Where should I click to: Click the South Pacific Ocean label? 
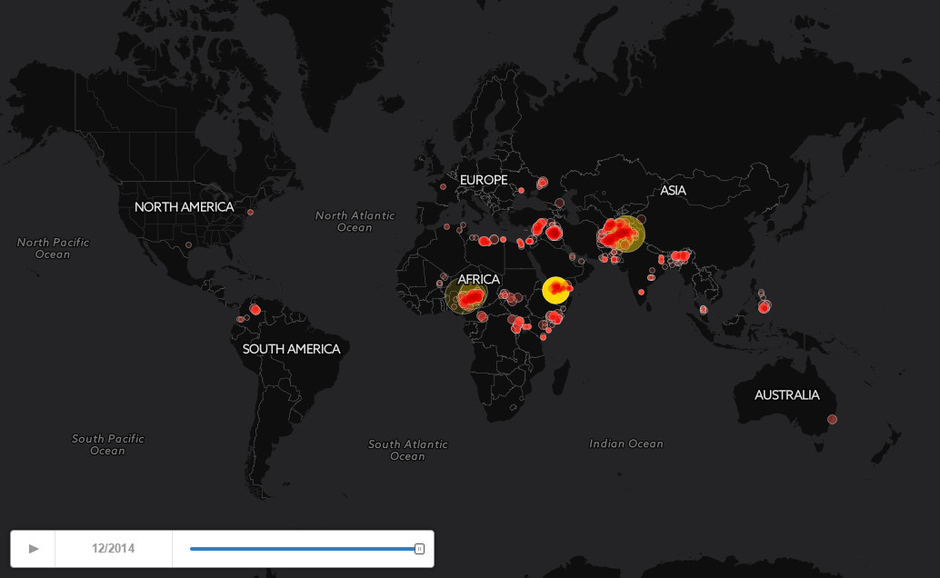click(108, 445)
